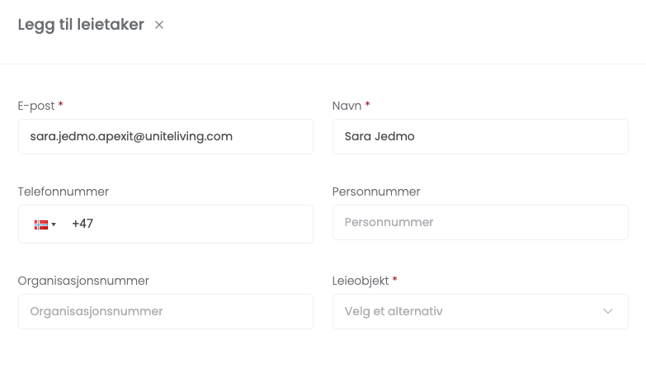Close the Legg til leietaker dialog
This screenshot has height=378, width=646.
(159, 25)
